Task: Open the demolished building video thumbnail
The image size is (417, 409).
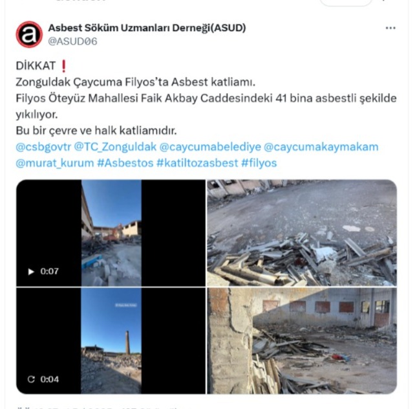Action: coord(111,233)
